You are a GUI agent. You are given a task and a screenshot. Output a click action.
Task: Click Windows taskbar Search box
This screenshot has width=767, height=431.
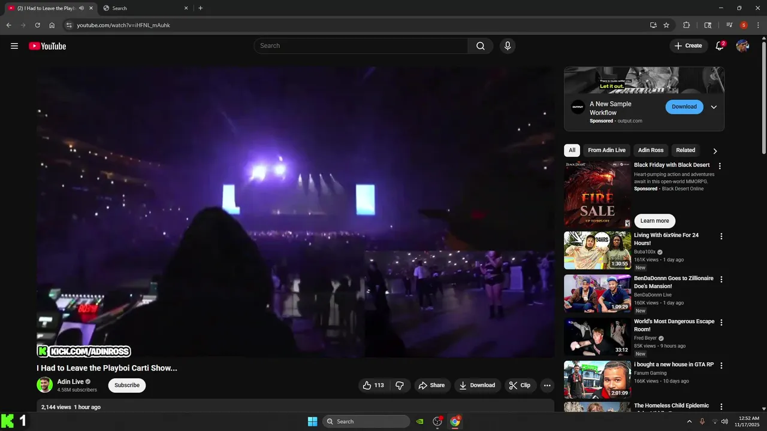[x=366, y=421]
